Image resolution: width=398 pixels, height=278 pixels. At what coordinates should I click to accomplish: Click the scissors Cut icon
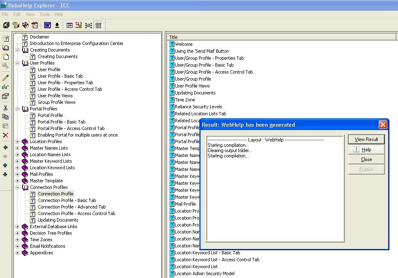(5, 108)
